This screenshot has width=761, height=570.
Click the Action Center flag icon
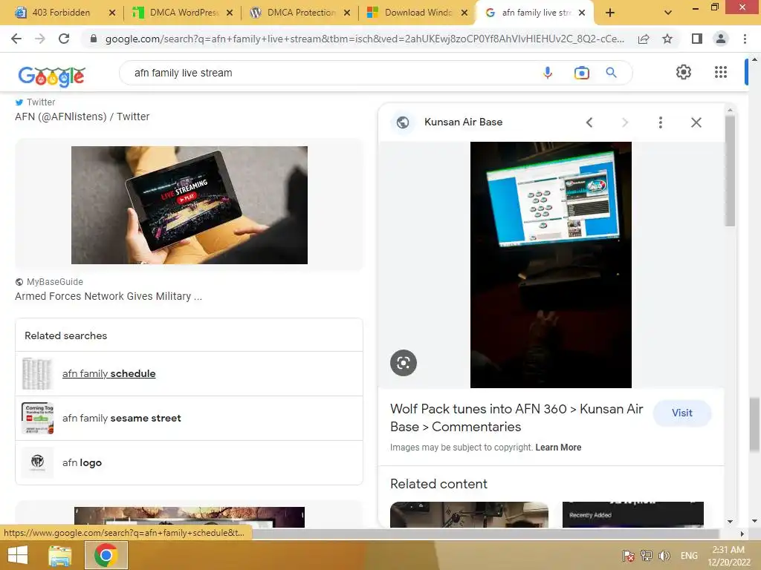pyautogui.click(x=628, y=556)
